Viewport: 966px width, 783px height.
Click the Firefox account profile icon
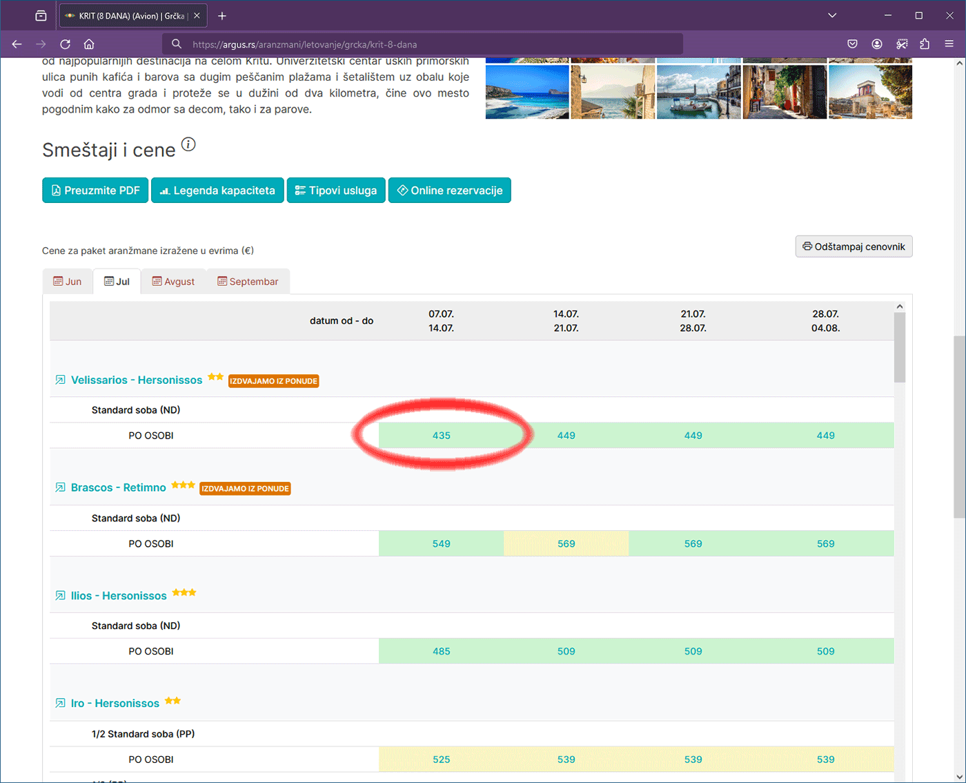click(877, 44)
